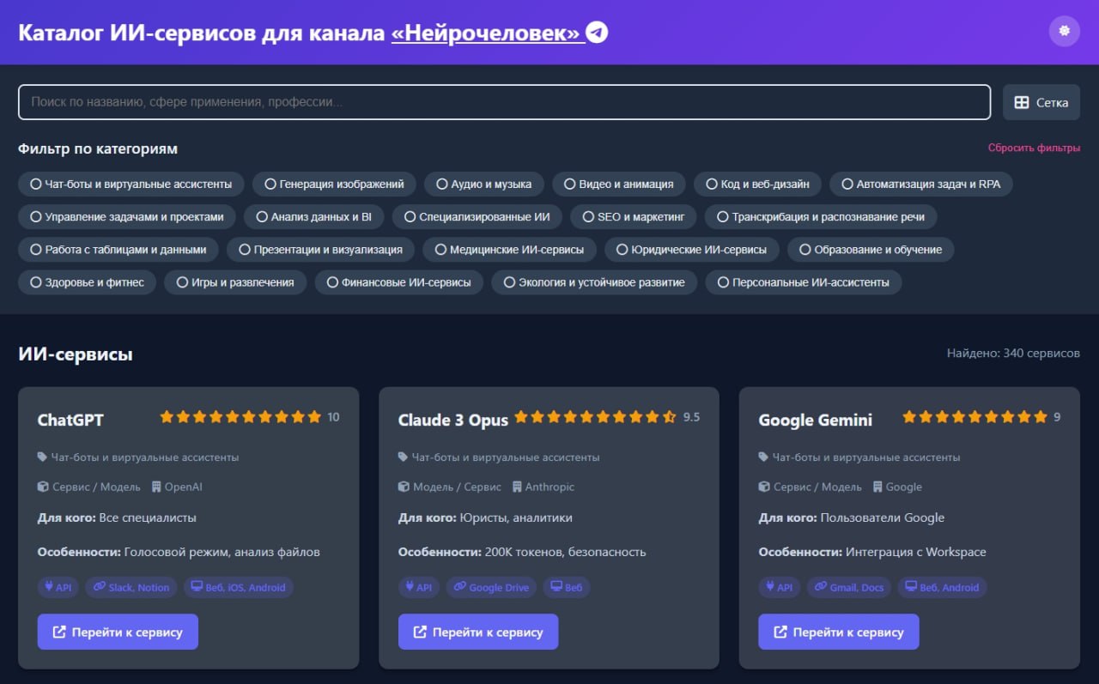Enable the Видео и анимация filter
1099x684 pixels.
click(619, 184)
